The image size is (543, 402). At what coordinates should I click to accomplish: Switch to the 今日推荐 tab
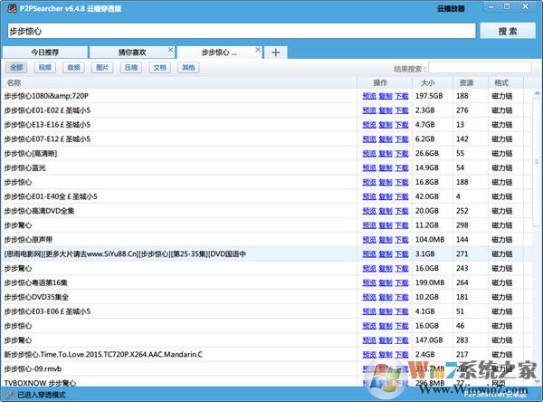[44, 53]
